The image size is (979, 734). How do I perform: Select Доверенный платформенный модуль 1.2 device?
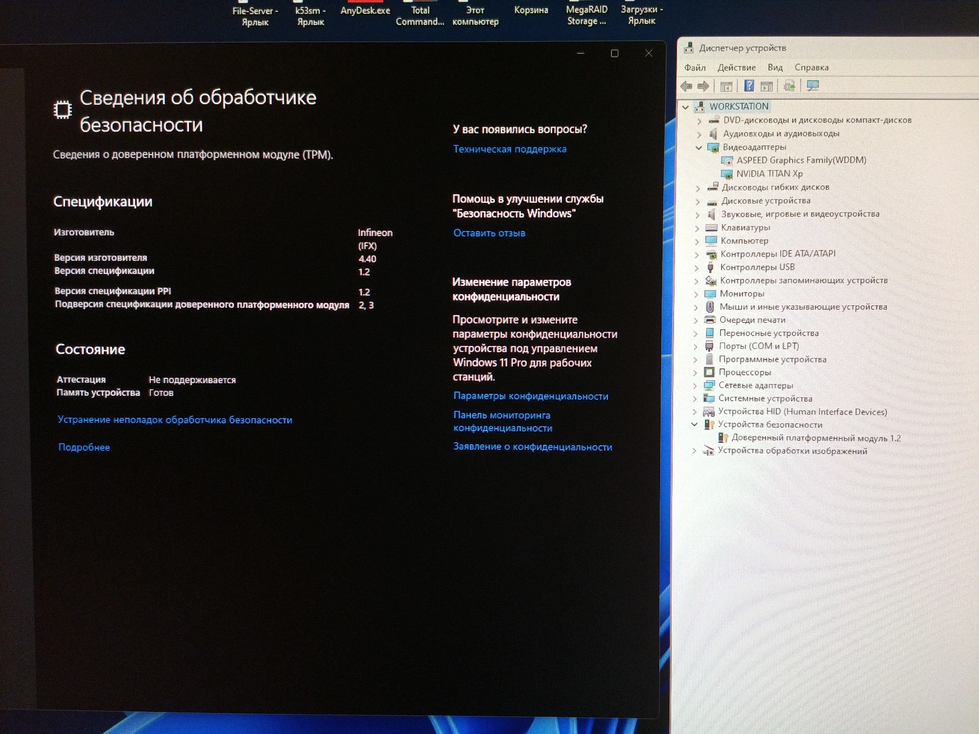pyautogui.click(x=816, y=438)
